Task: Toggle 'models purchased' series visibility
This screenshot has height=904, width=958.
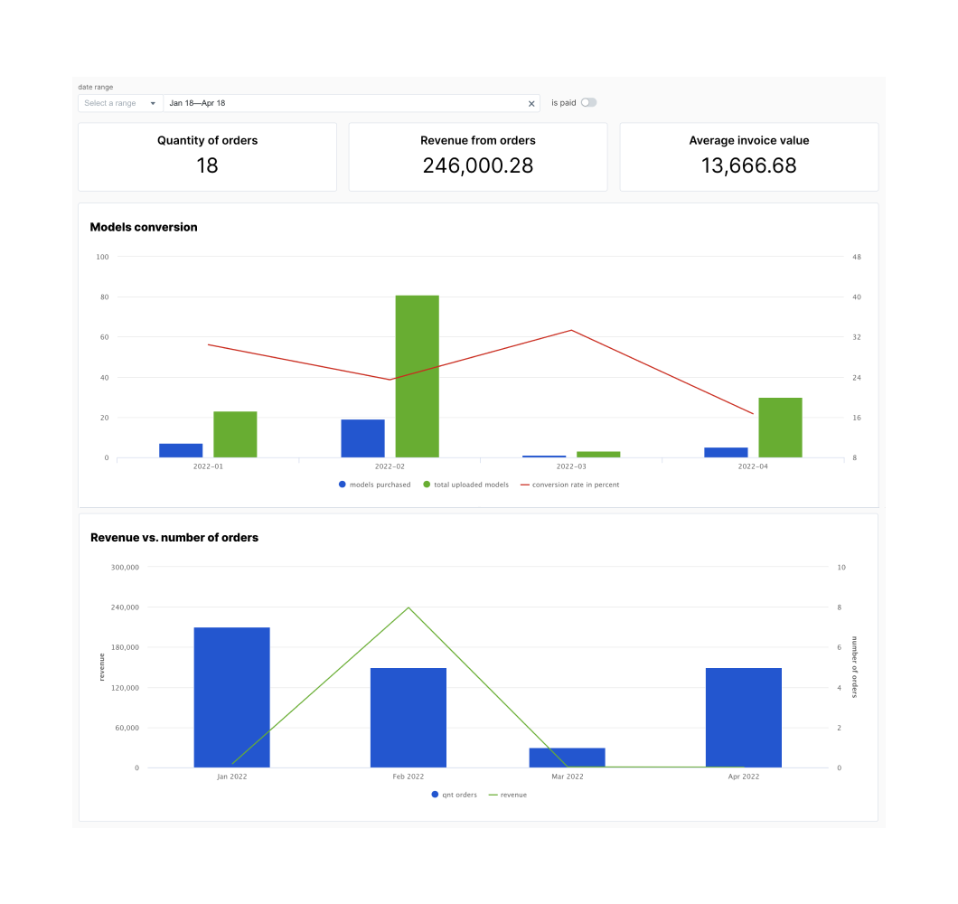Action: (x=374, y=485)
